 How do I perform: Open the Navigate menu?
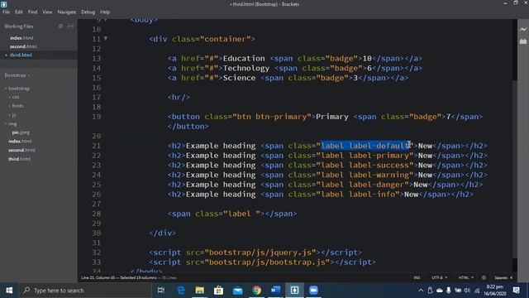66,12
